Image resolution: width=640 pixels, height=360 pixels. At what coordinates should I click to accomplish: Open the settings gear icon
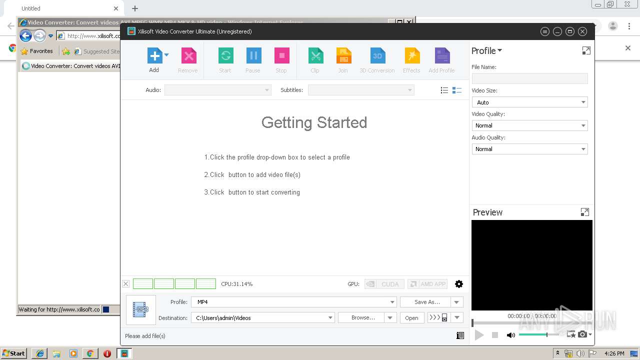(459, 284)
